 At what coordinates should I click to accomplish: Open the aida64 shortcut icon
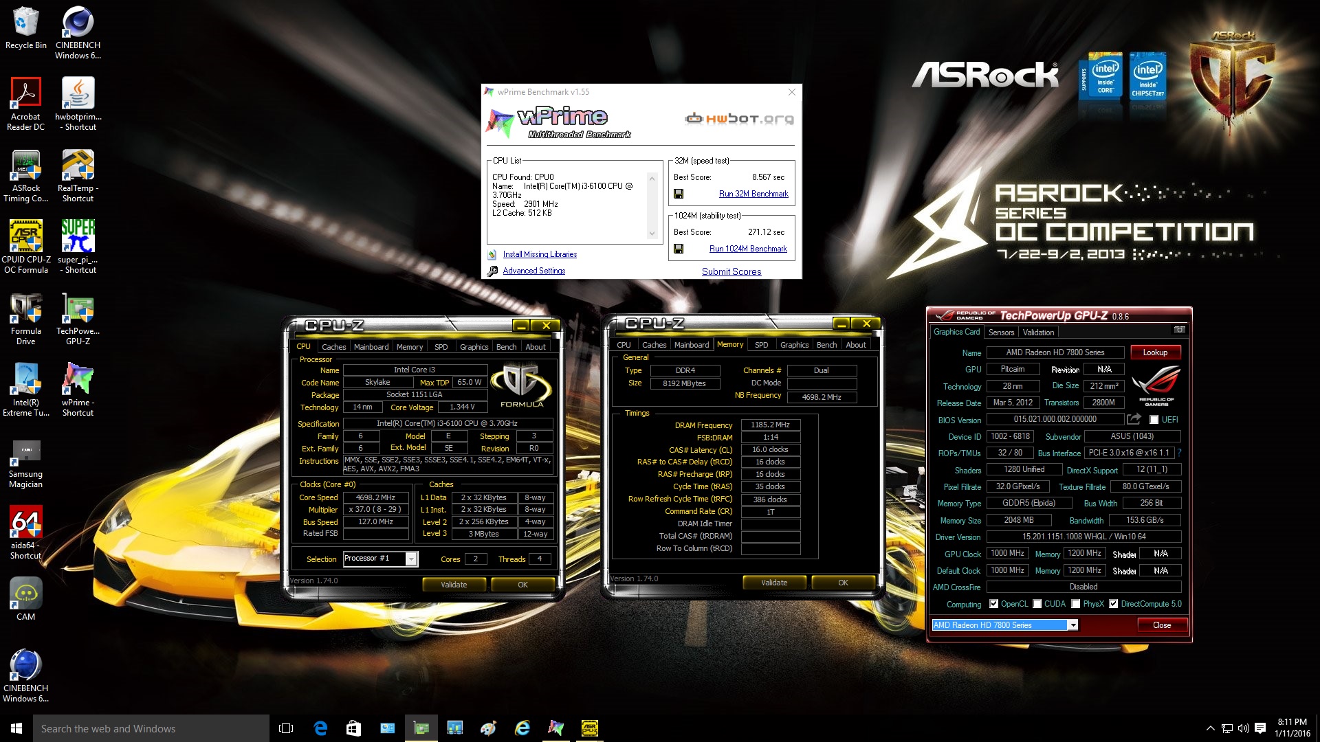[26, 532]
